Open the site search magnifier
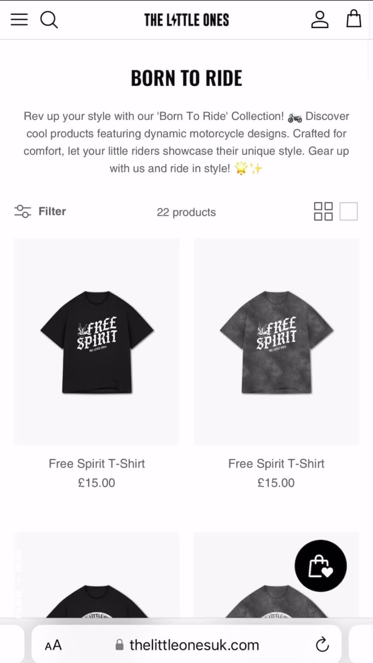This screenshot has width=373, height=663. pos(49,20)
